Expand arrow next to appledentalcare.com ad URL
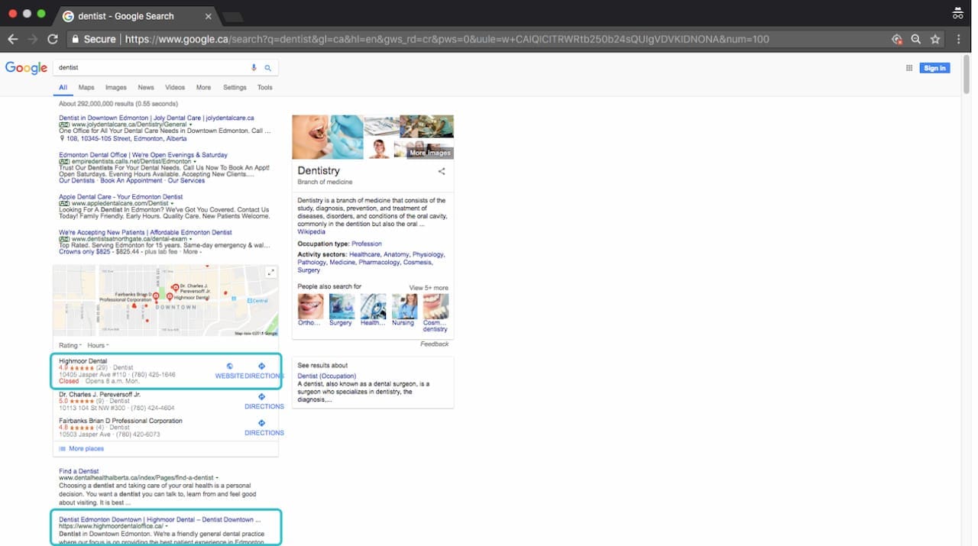The image size is (978, 546). click(x=172, y=204)
